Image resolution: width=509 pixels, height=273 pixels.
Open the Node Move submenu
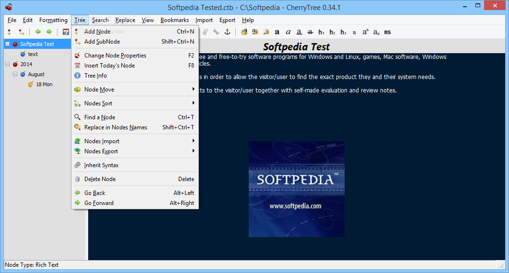[135, 90]
